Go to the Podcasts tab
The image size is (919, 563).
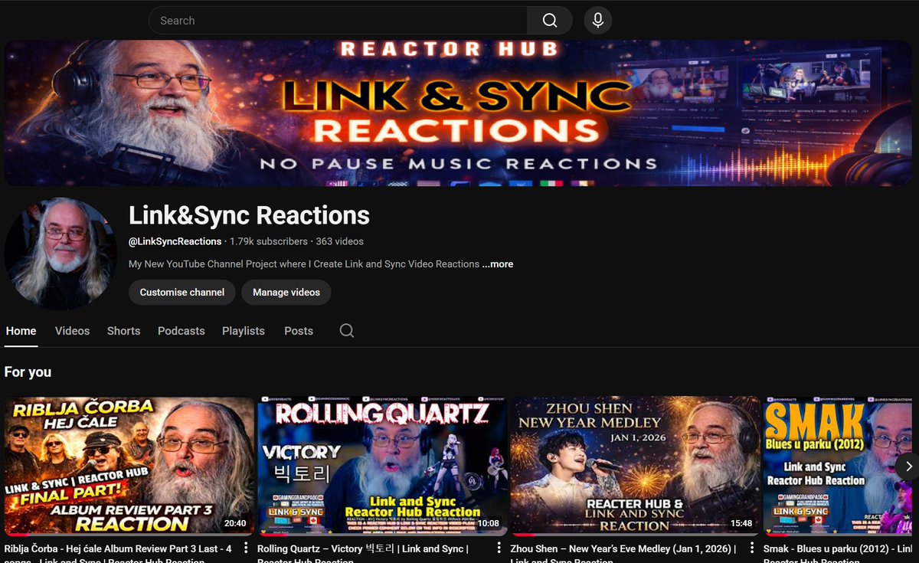tap(182, 331)
